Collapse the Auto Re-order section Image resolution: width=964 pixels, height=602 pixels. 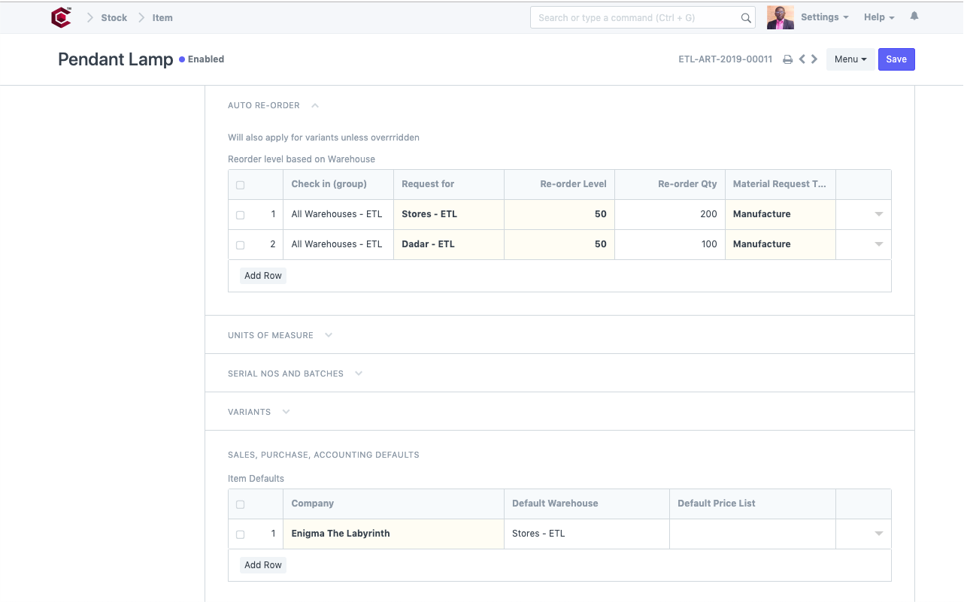(x=315, y=105)
